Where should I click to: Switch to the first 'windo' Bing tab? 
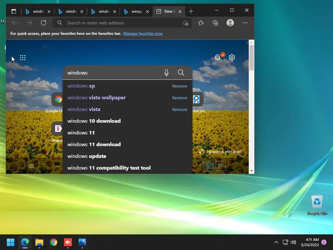click(38, 11)
